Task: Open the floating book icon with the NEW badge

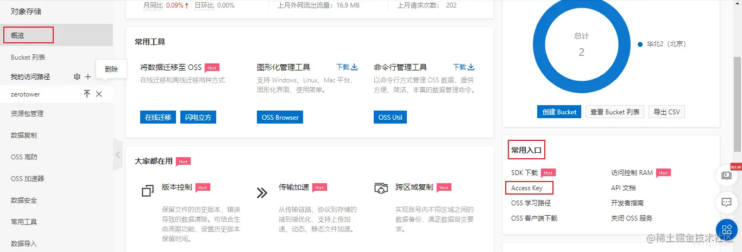Action: tap(727, 176)
